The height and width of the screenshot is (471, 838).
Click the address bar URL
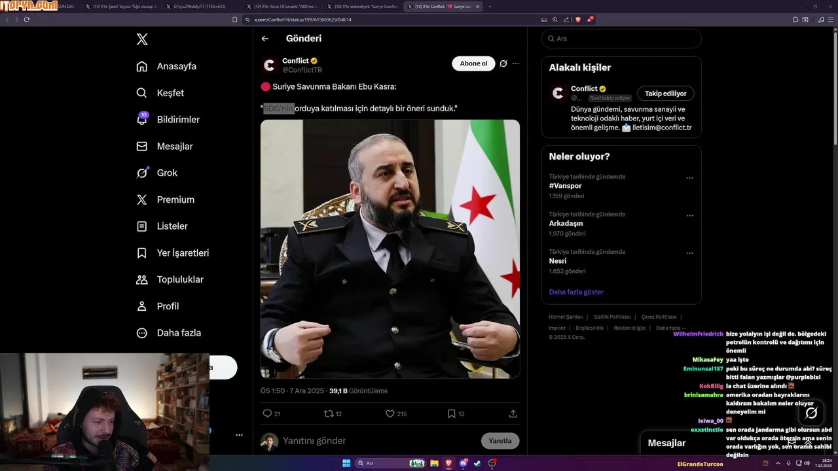coord(302,20)
